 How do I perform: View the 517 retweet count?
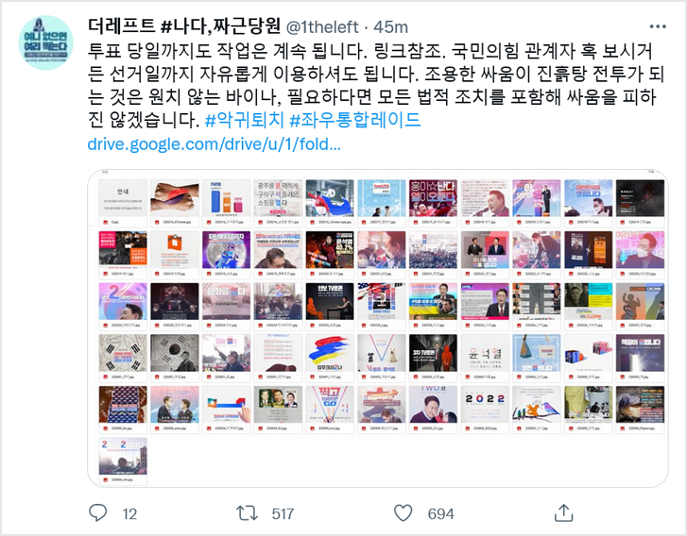coord(283,513)
